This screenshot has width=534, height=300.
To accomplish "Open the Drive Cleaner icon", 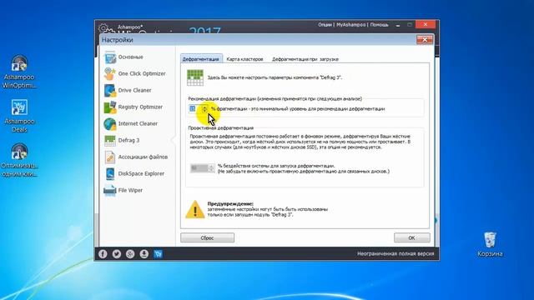I will point(110,91).
